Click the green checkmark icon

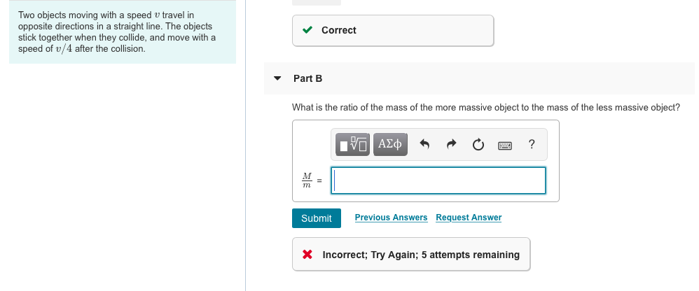(307, 30)
